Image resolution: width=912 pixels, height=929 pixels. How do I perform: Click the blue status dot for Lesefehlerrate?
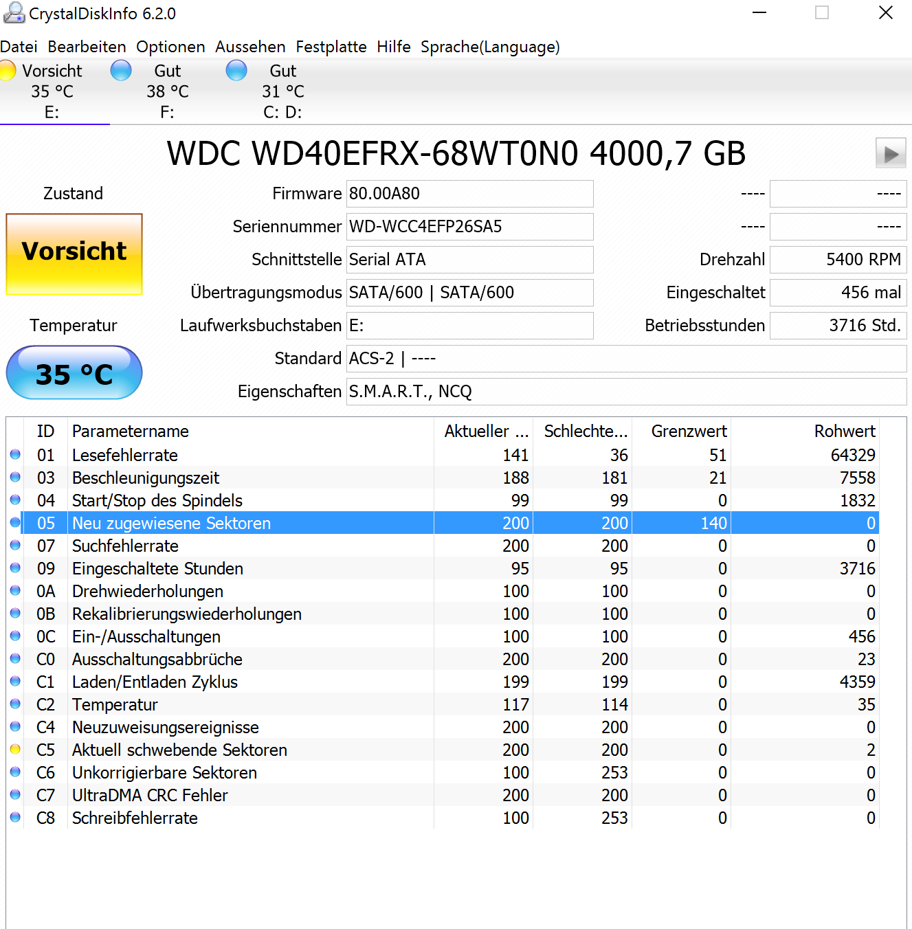15,455
